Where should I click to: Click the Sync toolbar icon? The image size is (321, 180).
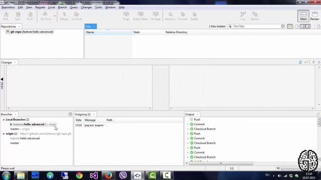click(x=18, y=16)
